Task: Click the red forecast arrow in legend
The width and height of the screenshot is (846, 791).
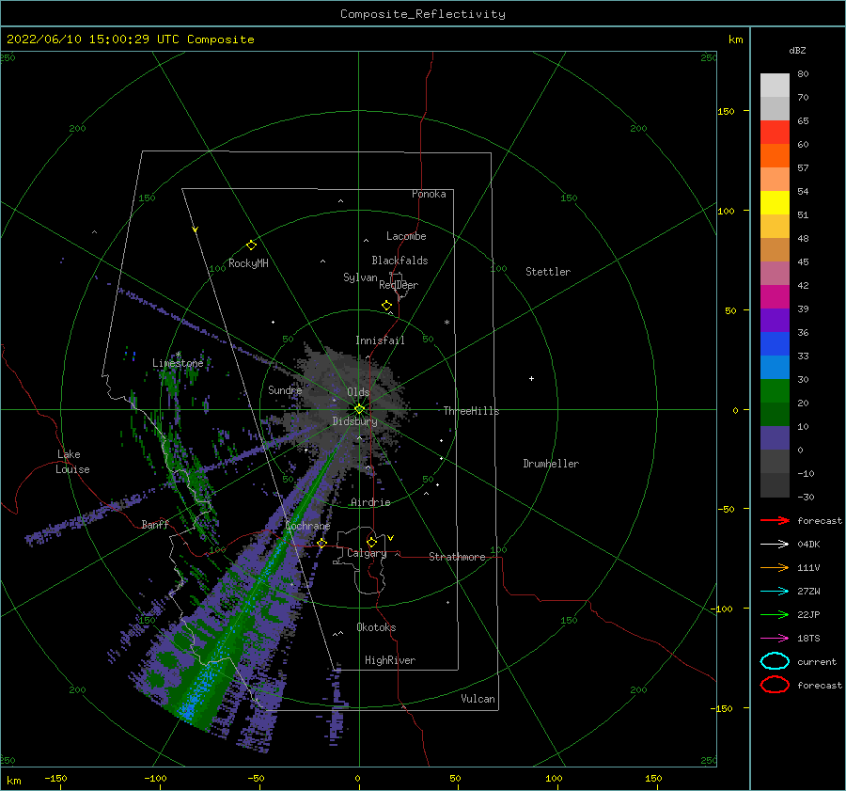Action: 775,520
